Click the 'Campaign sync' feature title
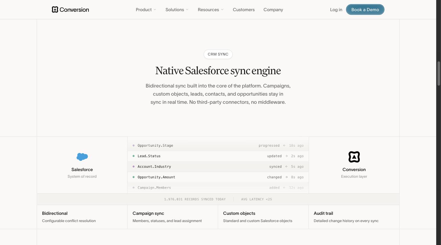 coord(148,213)
